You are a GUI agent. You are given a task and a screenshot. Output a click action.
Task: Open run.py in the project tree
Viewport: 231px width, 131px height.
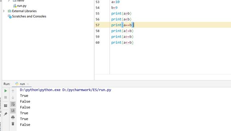pos(22,6)
